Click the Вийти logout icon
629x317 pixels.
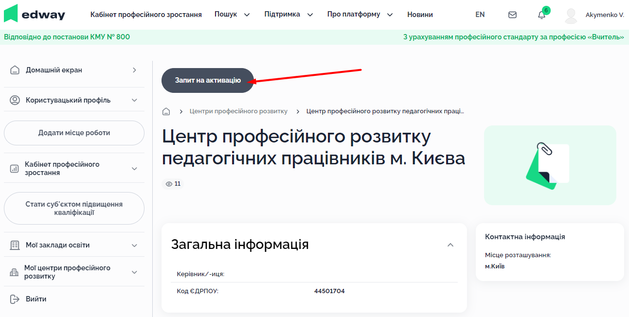[x=15, y=299]
